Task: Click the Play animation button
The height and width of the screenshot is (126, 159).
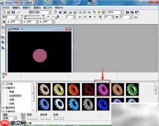Action: coord(90,17)
